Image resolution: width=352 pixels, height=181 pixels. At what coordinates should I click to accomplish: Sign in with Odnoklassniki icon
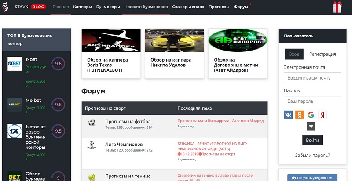click(x=300, y=115)
